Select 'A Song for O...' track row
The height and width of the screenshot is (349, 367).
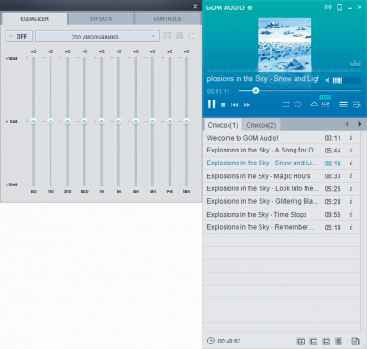[x=281, y=151]
